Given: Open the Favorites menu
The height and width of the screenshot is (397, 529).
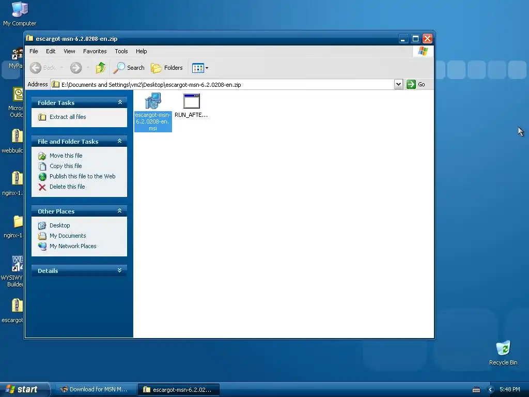Looking at the screenshot, I should (x=95, y=51).
